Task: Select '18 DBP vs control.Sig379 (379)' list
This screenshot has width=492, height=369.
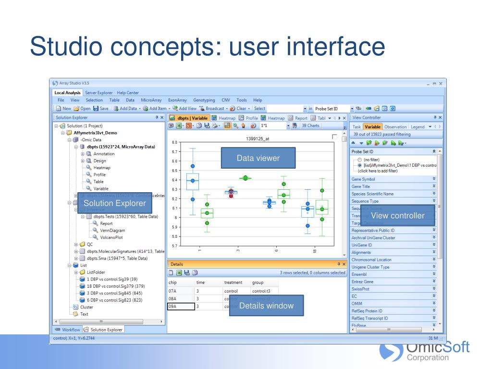Action: click(116, 286)
